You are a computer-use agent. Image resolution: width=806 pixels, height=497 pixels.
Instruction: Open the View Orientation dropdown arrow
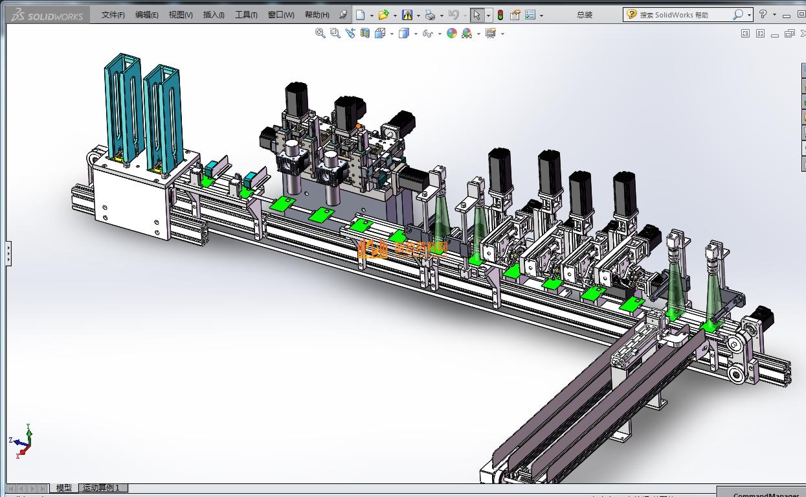[392, 34]
